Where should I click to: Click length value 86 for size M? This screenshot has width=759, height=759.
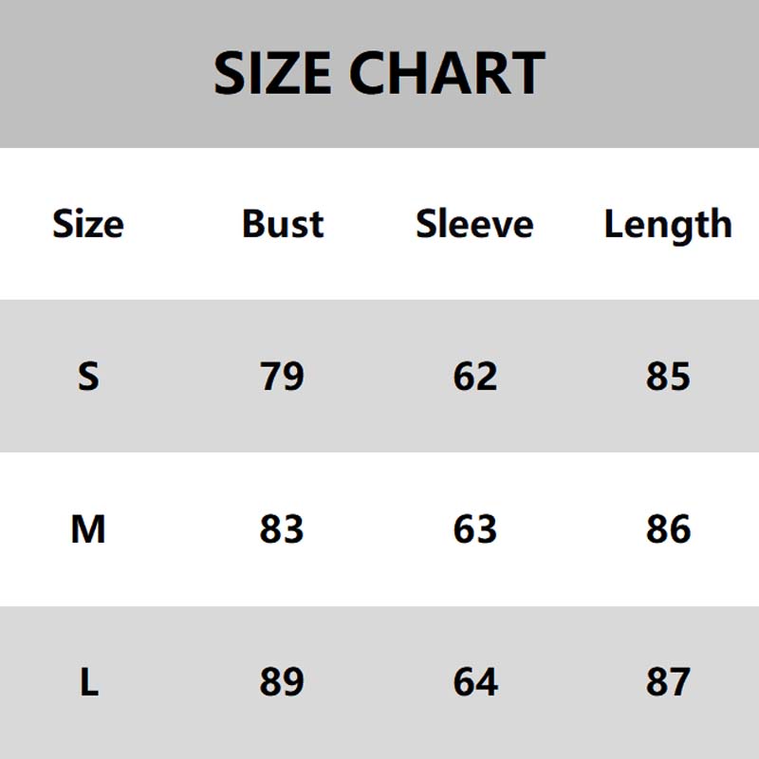pyautogui.click(x=668, y=529)
